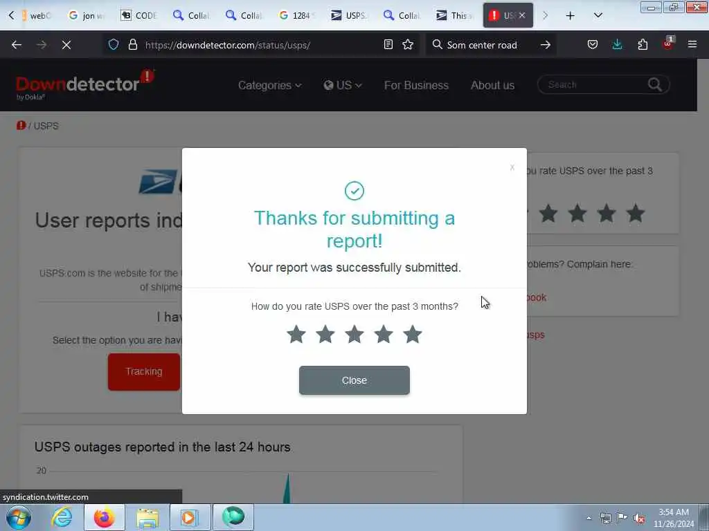Rate USPS four stars in the dialog
Image resolution: width=709 pixels, height=531 pixels.
tap(384, 335)
